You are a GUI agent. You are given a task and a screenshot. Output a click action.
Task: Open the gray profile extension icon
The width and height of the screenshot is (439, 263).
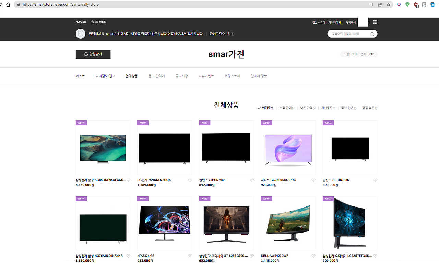pyautogui.click(x=424, y=5)
